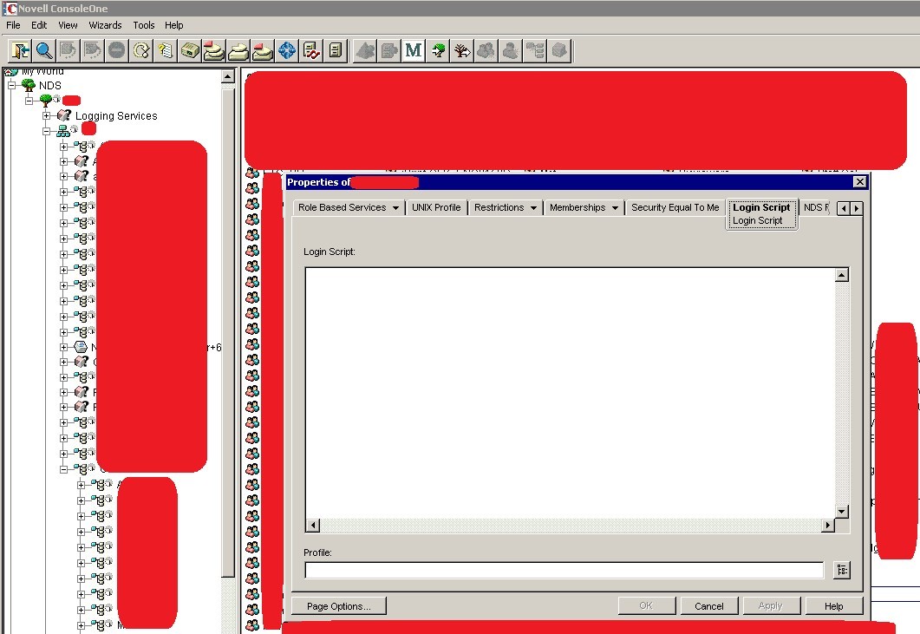Close the Properties dialog

coord(859,182)
